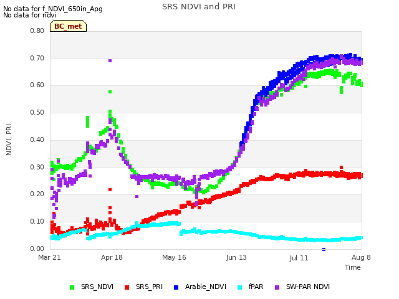Click the 0.50 y-axis tick label
The width and height of the screenshot is (399, 299).
coord(37,113)
